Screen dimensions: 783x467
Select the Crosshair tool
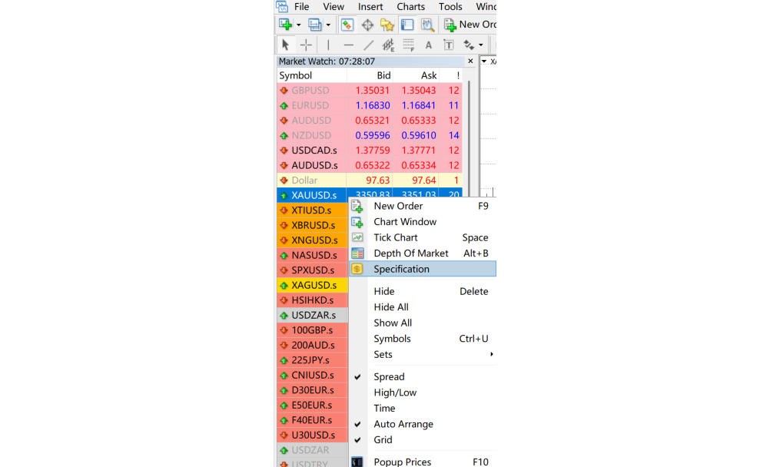coord(306,45)
